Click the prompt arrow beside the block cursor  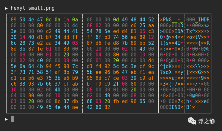click(6, 119)
